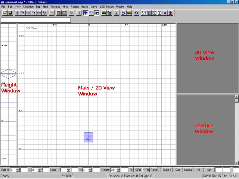Click the Cycle > button
239x179 pixels.
(167, 170)
